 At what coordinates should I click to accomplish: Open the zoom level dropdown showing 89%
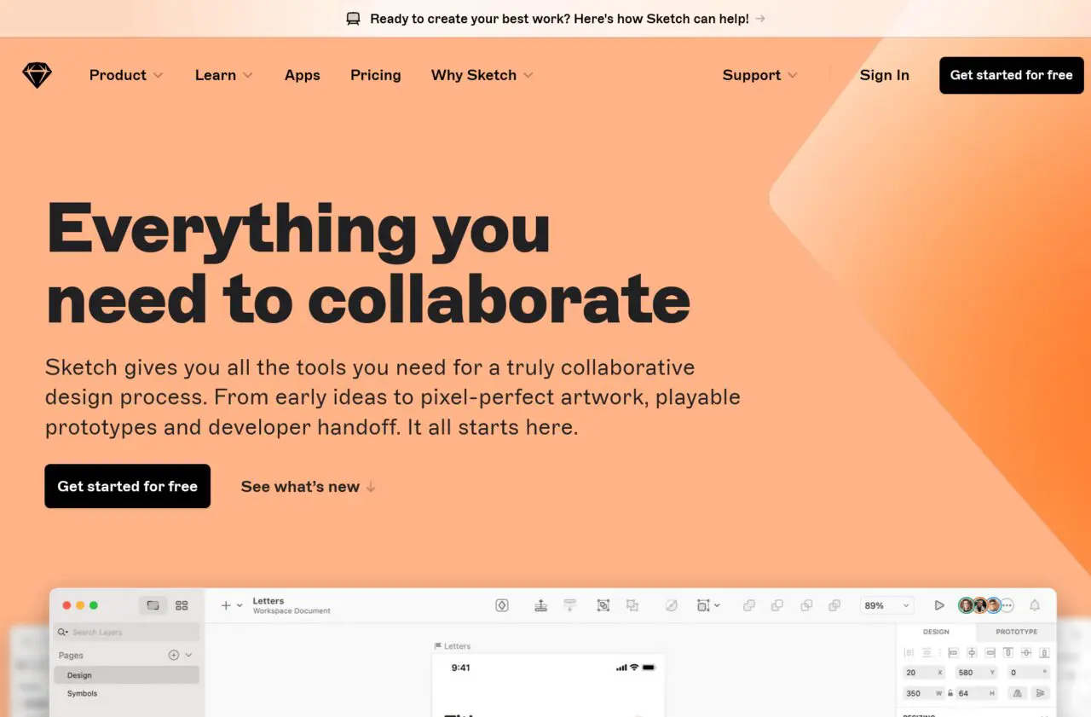[x=886, y=605]
